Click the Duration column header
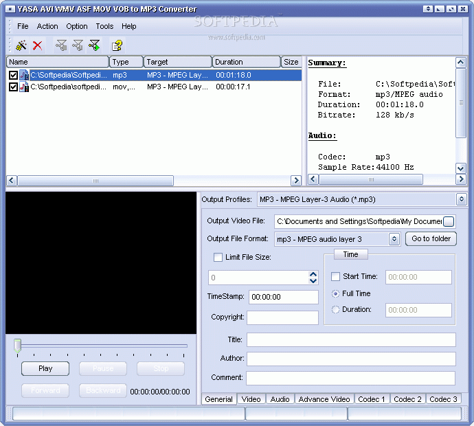The width and height of the screenshot is (474, 426). click(247, 62)
